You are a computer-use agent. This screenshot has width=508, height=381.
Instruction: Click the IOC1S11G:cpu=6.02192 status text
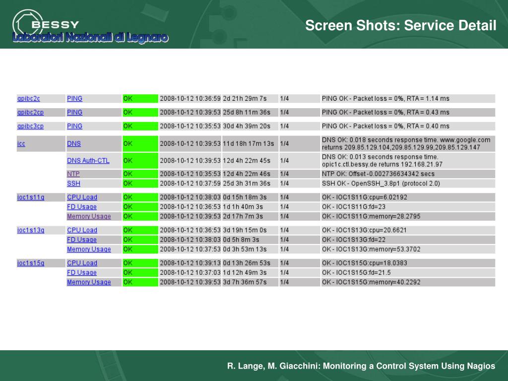(x=365, y=197)
